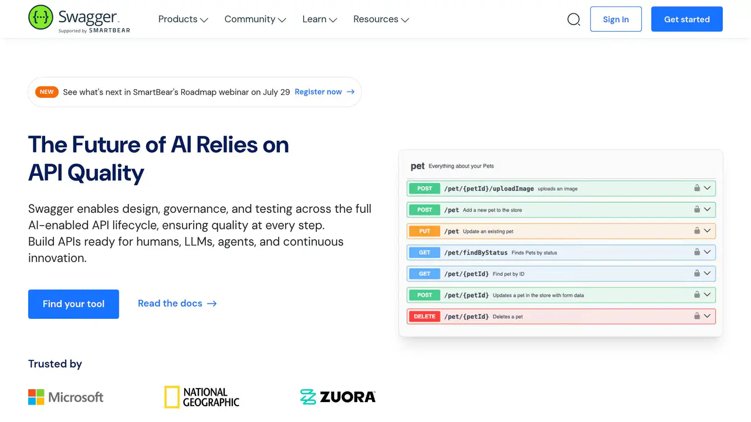Click the National Geographic logo
Image resolution: width=751 pixels, height=422 pixels.
202,397
